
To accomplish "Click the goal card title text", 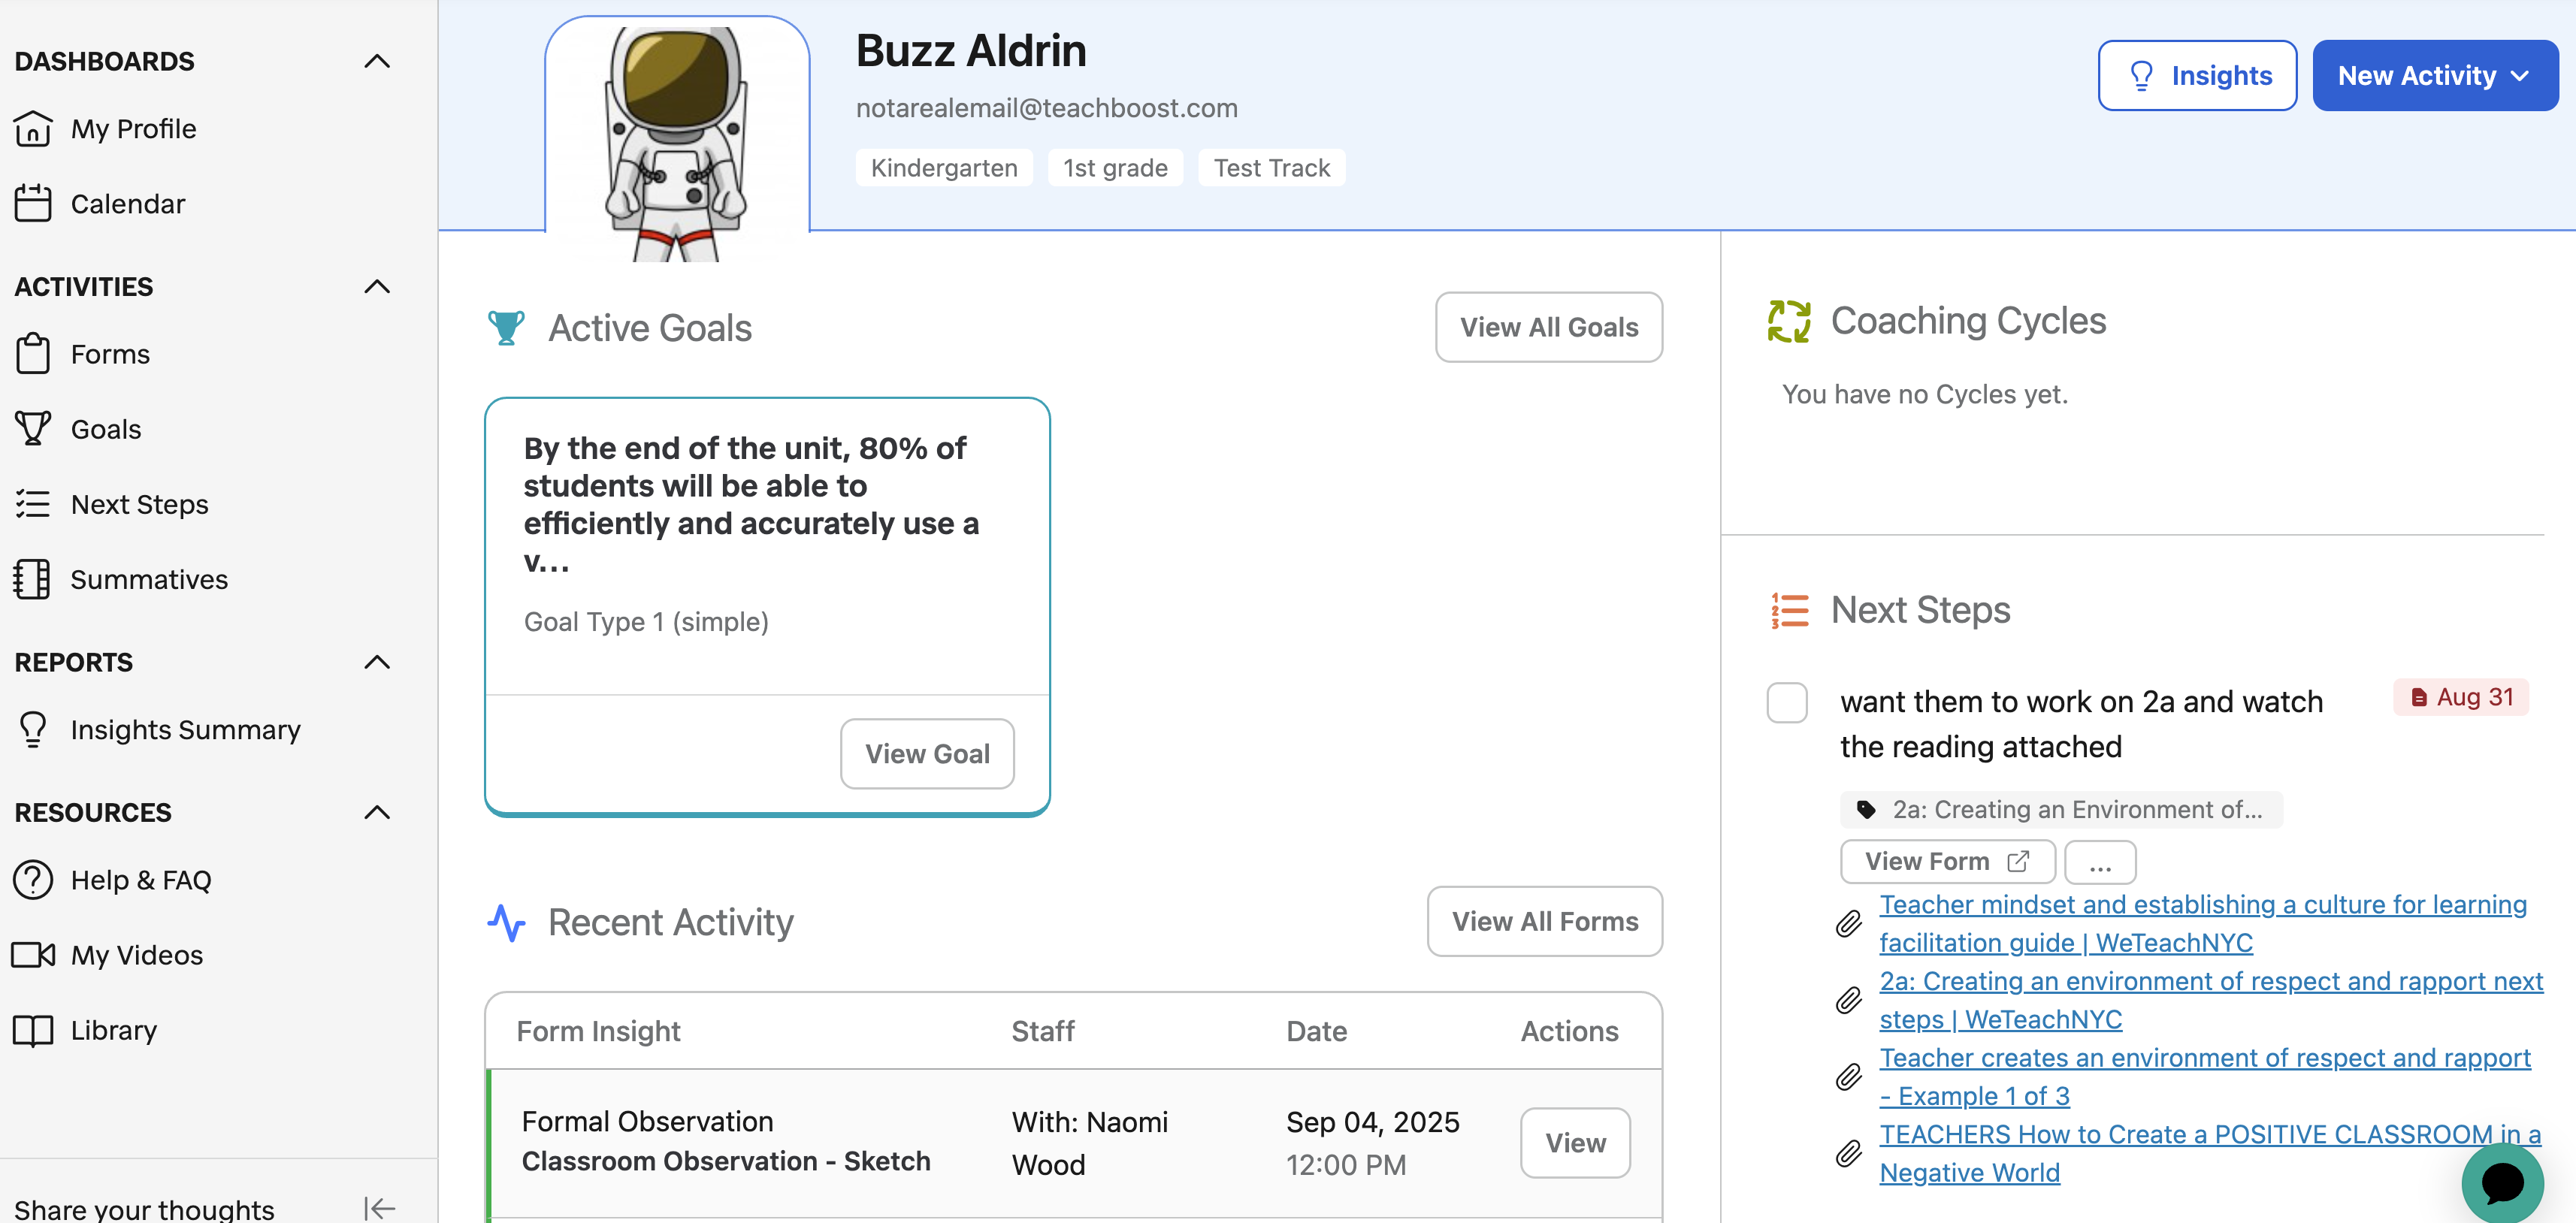I will click(x=752, y=505).
